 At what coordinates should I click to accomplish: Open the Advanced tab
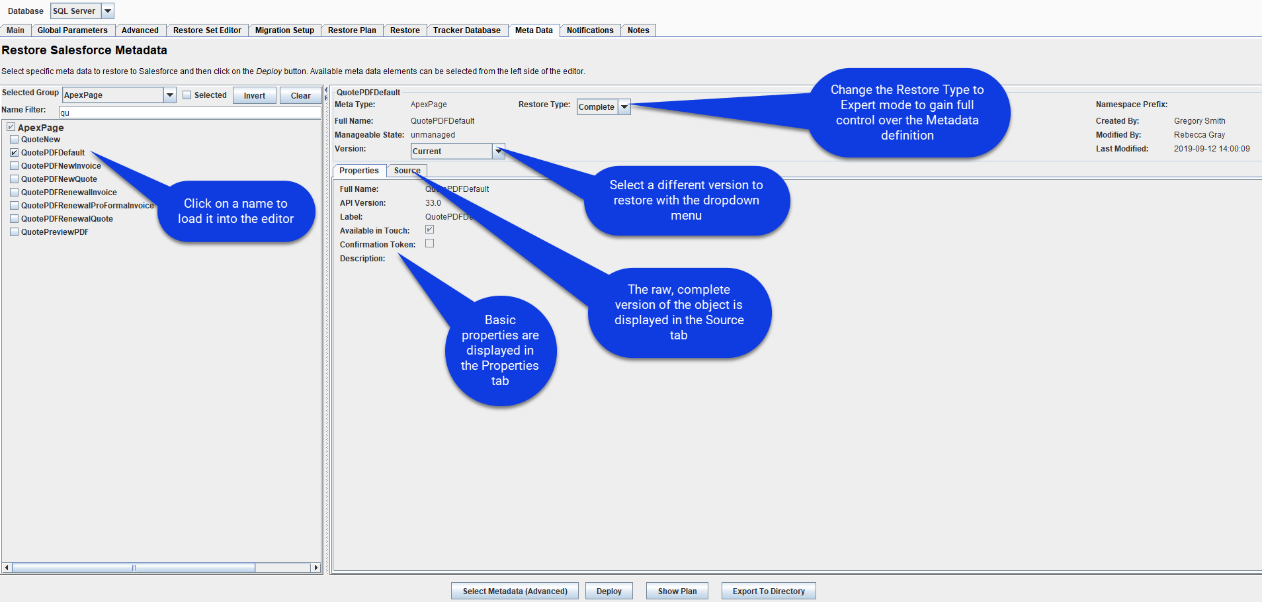[x=140, y=30]
